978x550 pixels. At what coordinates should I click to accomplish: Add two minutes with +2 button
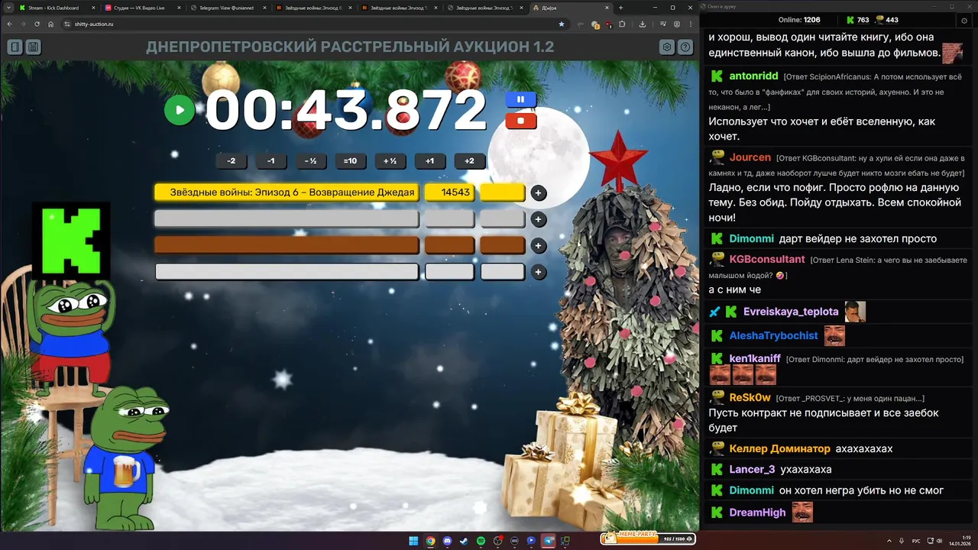pos(470,161)
